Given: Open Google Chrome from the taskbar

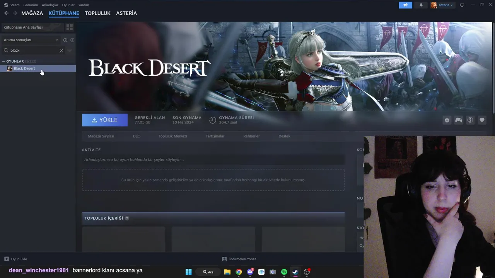Looking at the screenshot, I should click(x=239, y=272).
